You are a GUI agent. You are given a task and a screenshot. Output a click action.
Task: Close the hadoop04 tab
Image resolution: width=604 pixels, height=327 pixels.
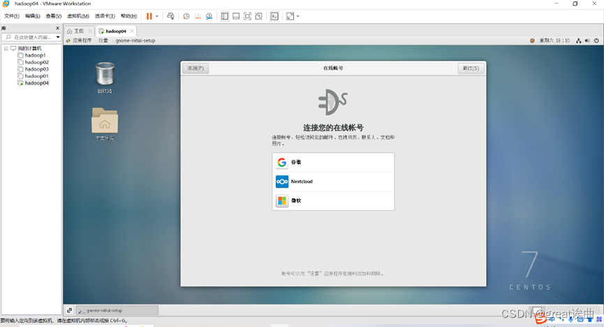point(132,31)
